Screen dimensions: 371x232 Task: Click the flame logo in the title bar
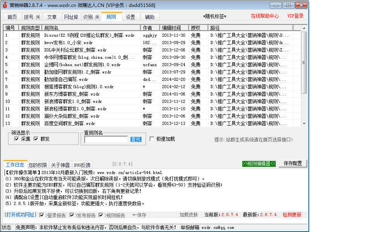coord(4,5)
